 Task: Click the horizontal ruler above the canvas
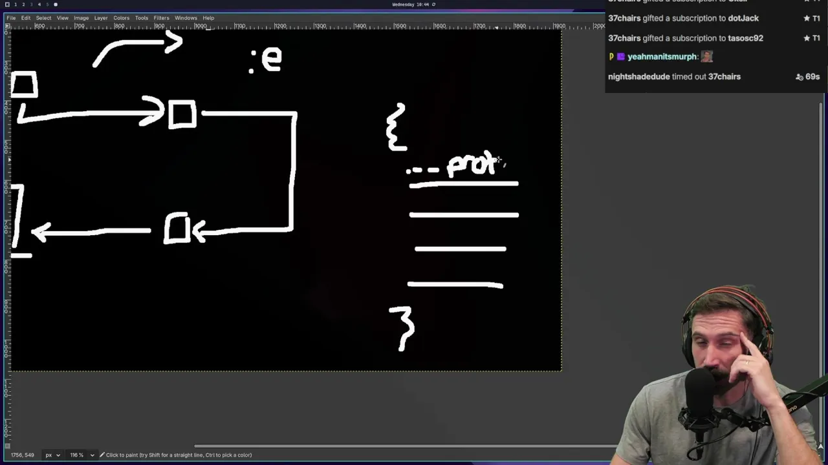[307, 26]
